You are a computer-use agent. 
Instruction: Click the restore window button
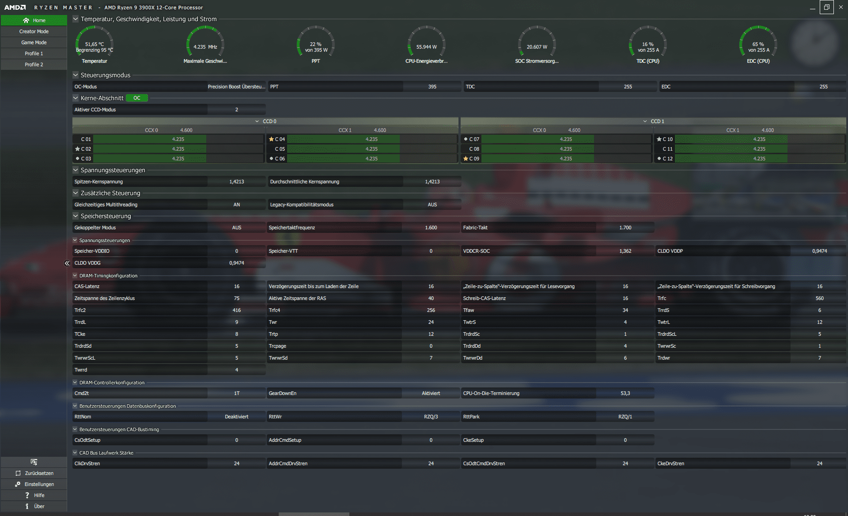[x=827, y=8]
